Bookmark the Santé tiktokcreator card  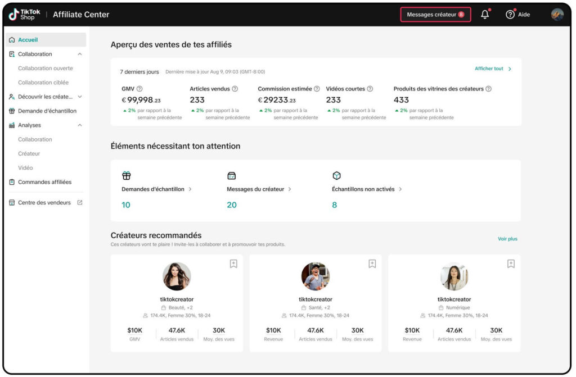point(372,264)
